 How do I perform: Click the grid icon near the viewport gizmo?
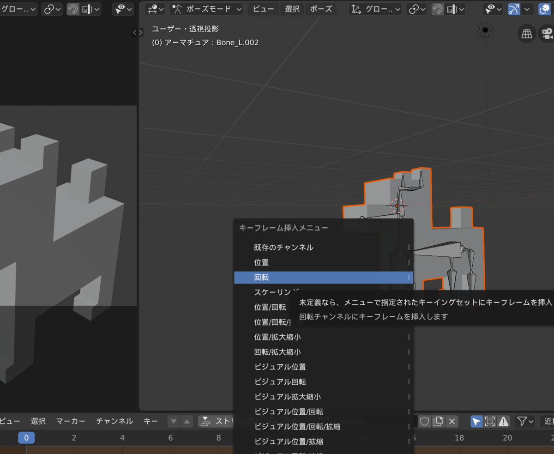click(526, 33)
